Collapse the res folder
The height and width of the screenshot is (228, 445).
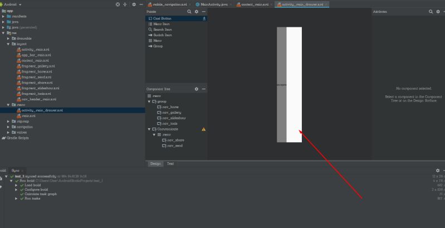pos(3,33)
